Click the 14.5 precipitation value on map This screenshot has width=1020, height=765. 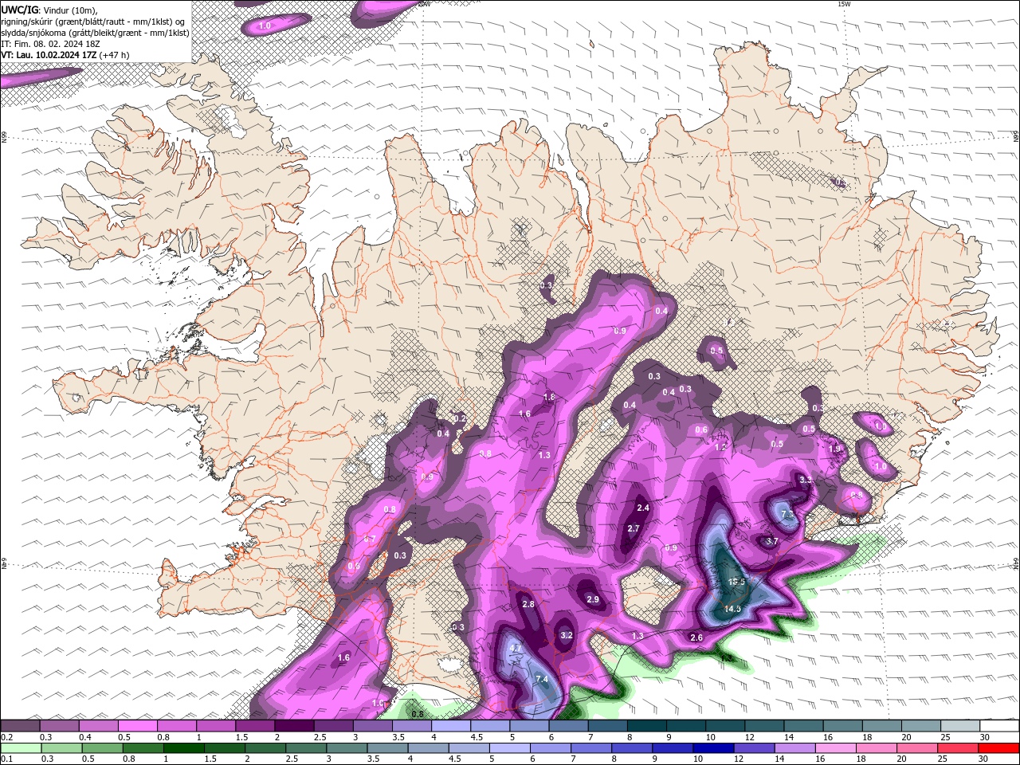pyautogui.click(x=732, y=609)
